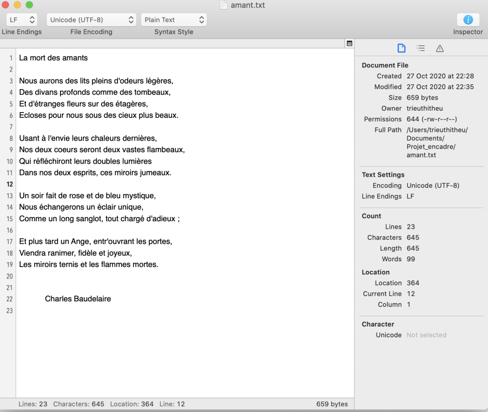Click line number 1 in the gutter
The image size is (488, 412).
[x=11, y=58]
